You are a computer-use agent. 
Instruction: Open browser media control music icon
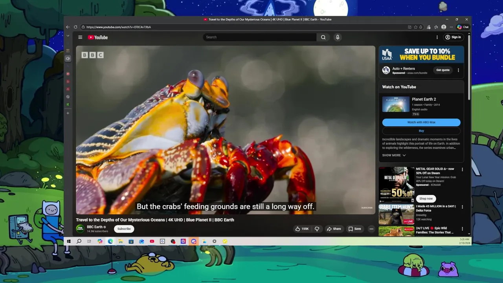429,27
